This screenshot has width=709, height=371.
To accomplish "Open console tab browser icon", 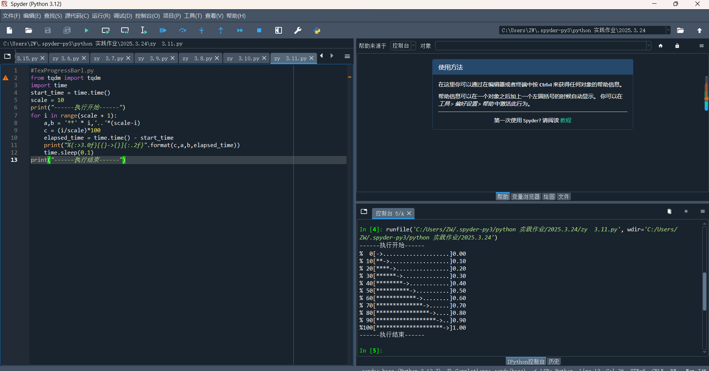I will coord(364,211).
